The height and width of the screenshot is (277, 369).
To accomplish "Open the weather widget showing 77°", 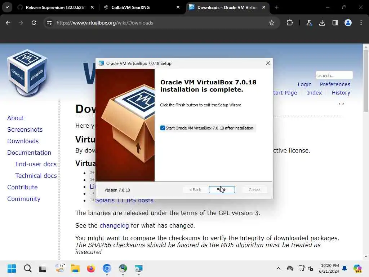I will [60, 268].
